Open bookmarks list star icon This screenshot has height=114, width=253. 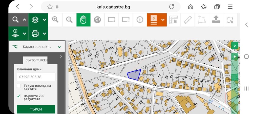point(204,7)
